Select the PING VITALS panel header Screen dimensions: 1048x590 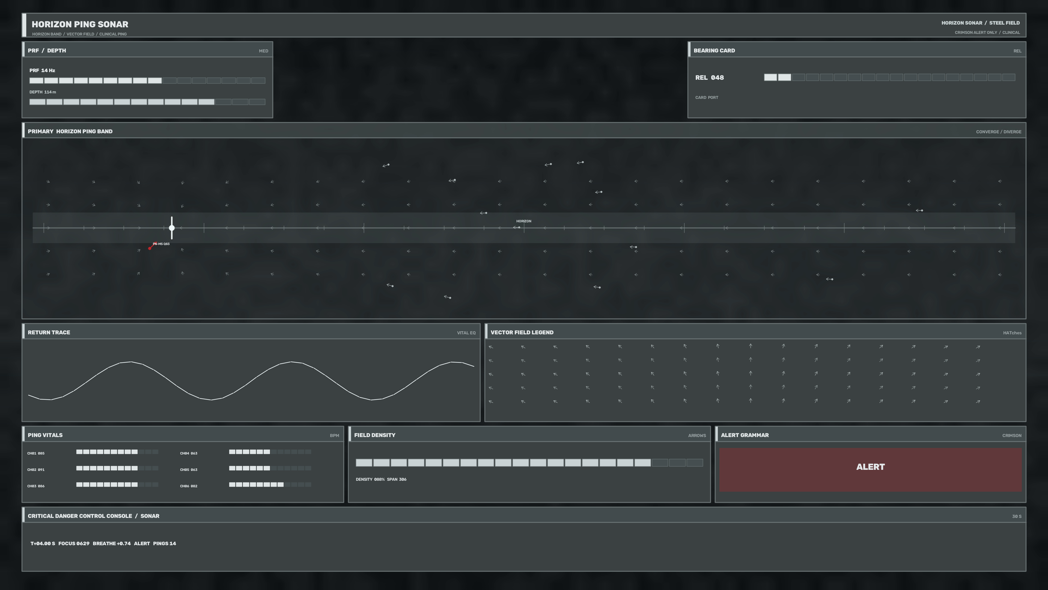pos(183,435)
